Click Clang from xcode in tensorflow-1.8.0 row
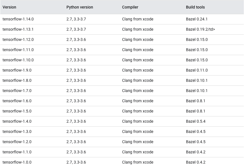Viewport: 245px width, 167px height. coord(138,80)
